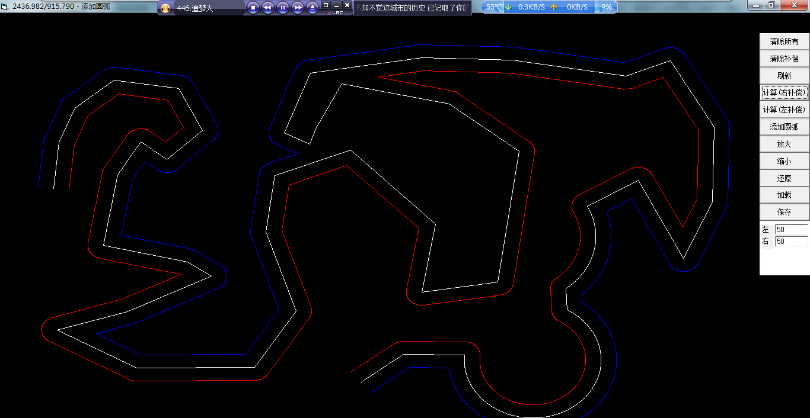
Task: Run 计算 (右补偿) right compensation
Action: pyautogui.click(x=784, y=92)
